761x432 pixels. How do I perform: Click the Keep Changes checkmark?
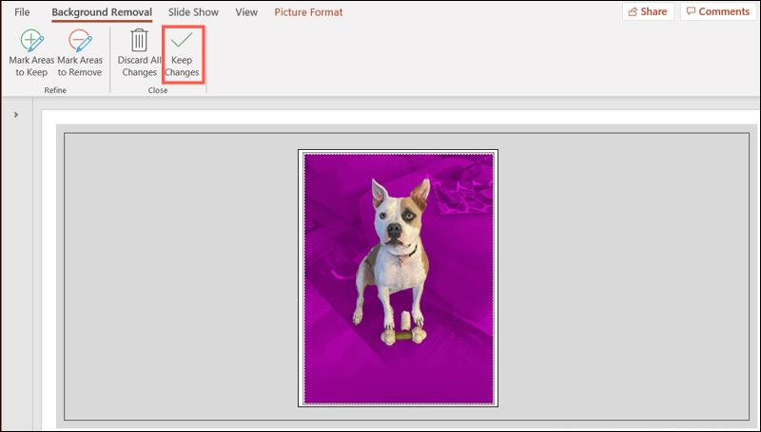(182, 53)
